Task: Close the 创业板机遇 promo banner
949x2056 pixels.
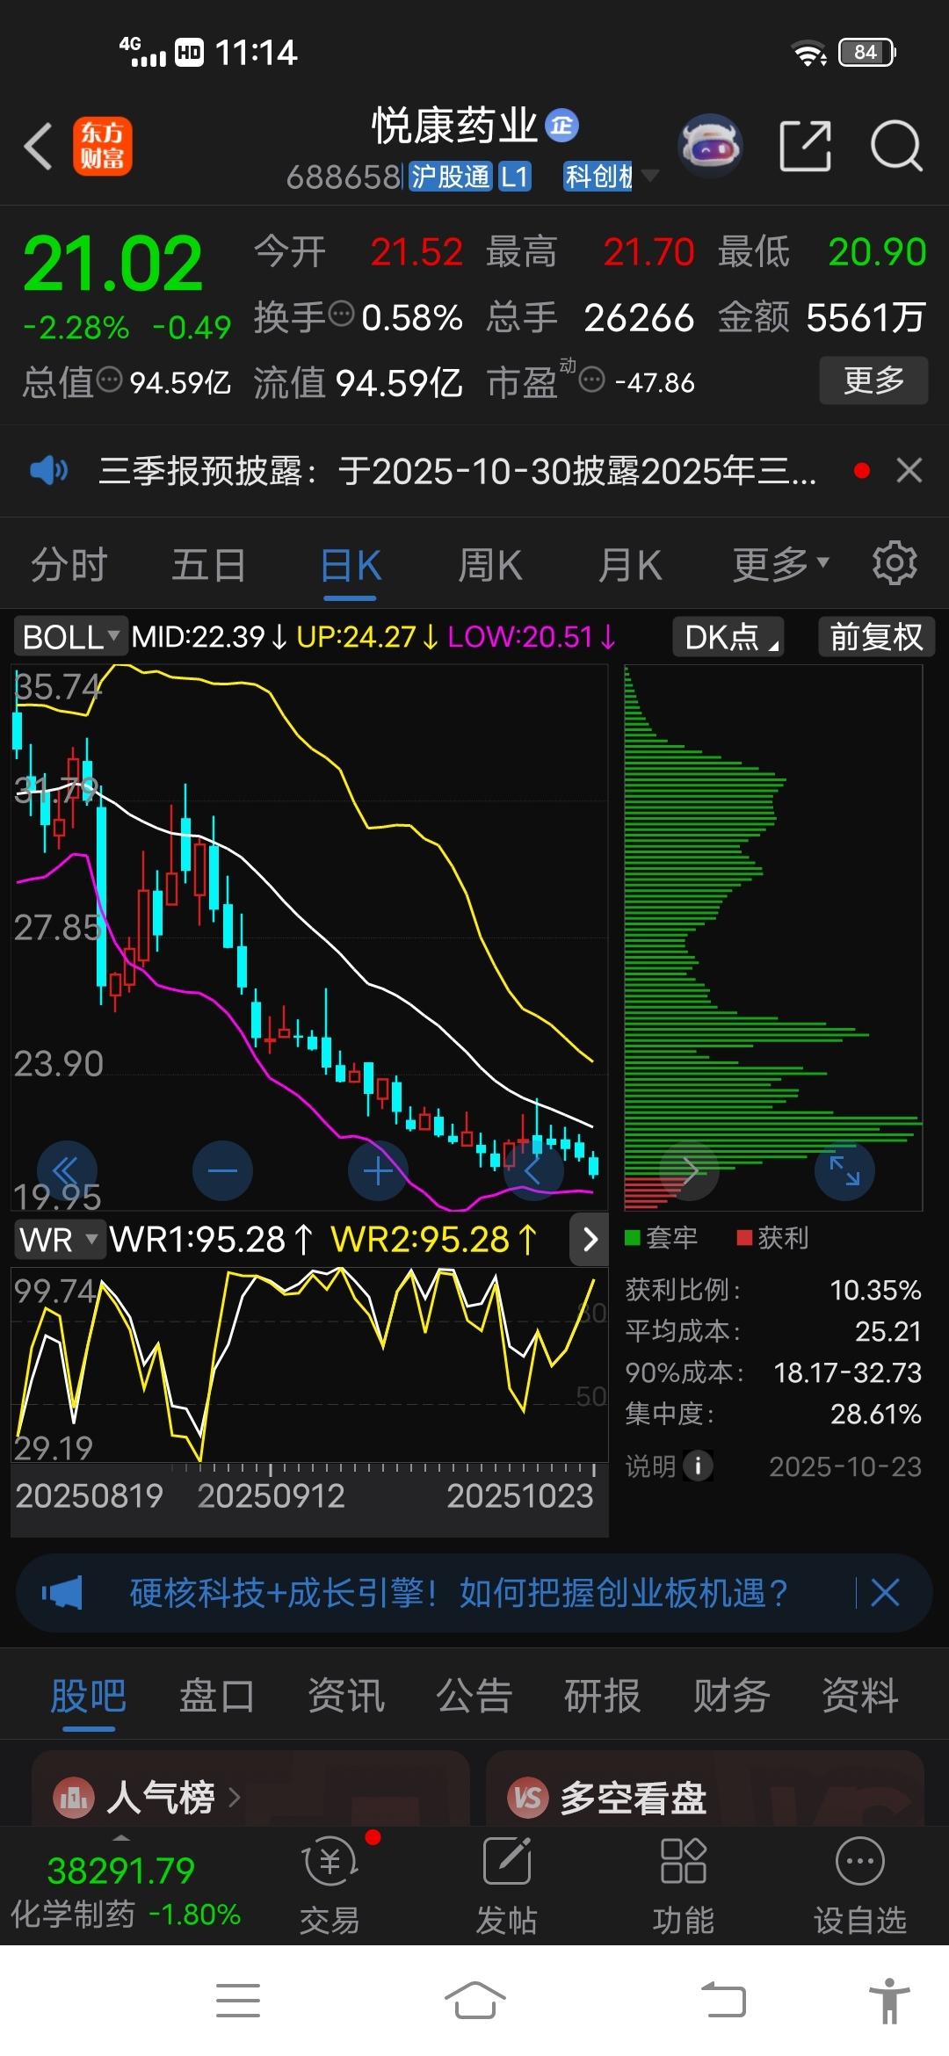Action: click(885, 1592)
